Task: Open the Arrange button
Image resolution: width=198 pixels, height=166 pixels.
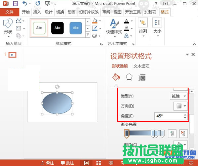Action: point(143,28)
